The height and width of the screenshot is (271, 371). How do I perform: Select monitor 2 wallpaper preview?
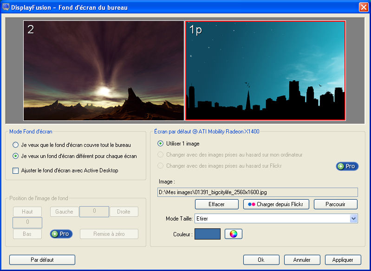point(104,70)
